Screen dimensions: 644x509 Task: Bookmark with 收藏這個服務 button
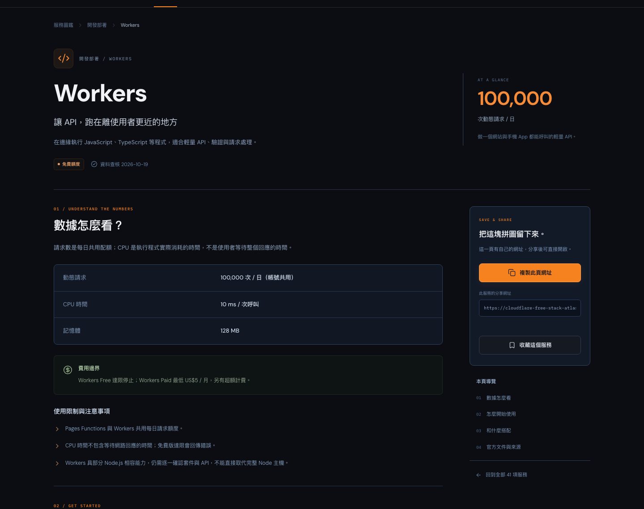click(x=530, y=345)
